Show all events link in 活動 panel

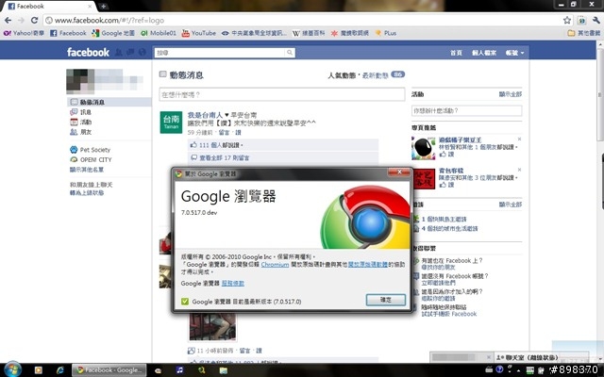[511, 94]
